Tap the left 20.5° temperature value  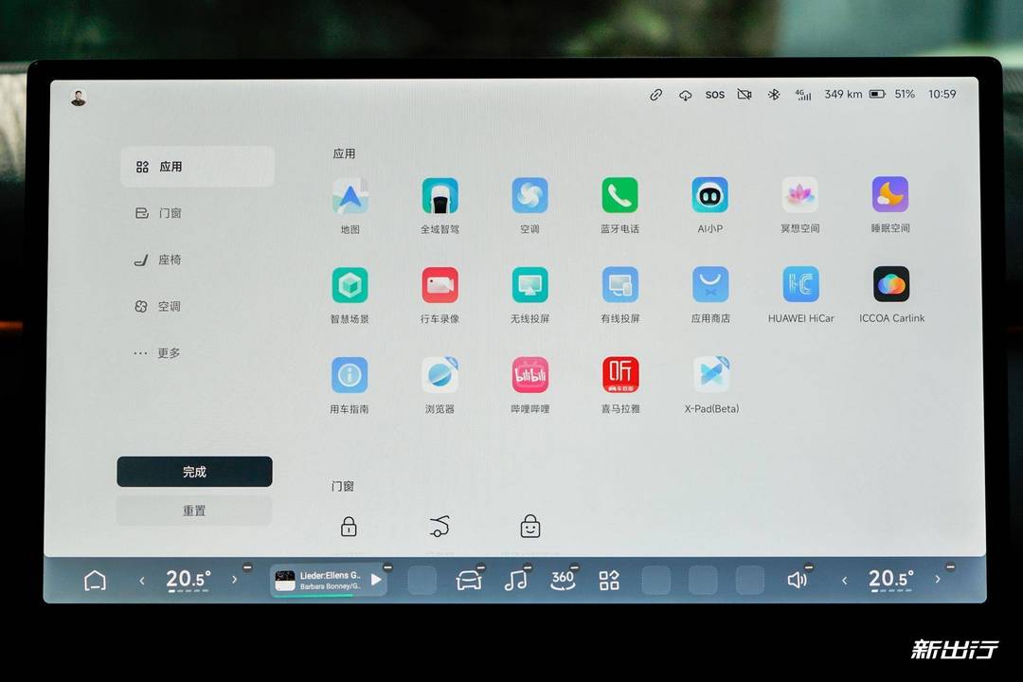pos(188,580)
